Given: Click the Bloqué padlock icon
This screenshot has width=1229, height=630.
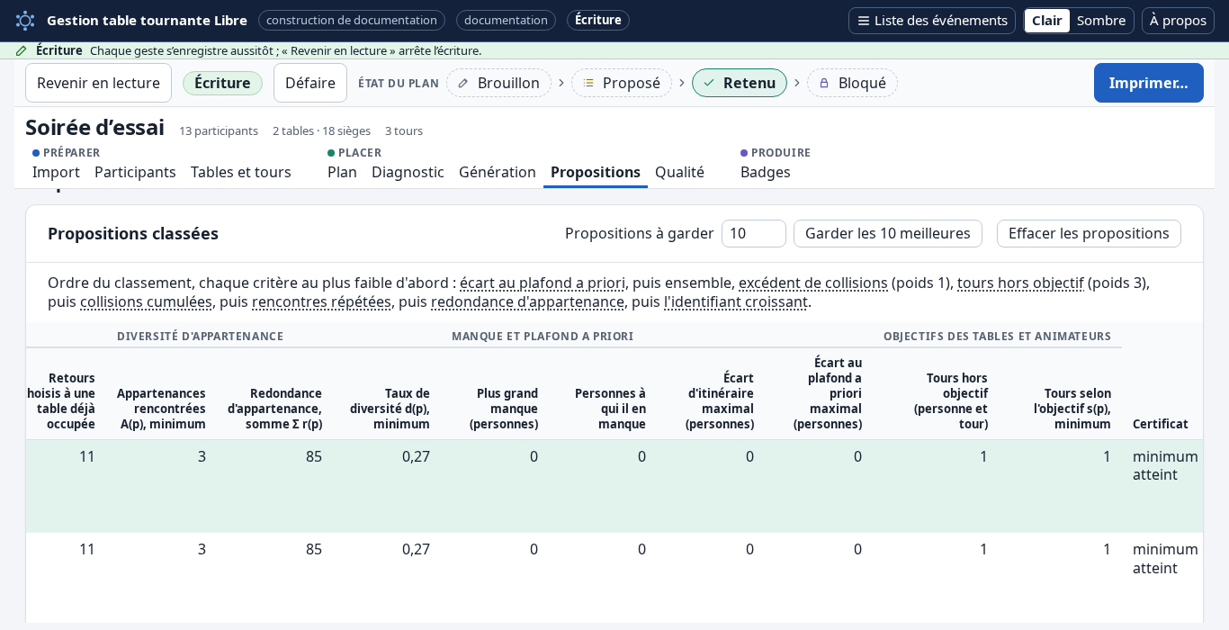Looking at the screenshot, I should [824, 83].
